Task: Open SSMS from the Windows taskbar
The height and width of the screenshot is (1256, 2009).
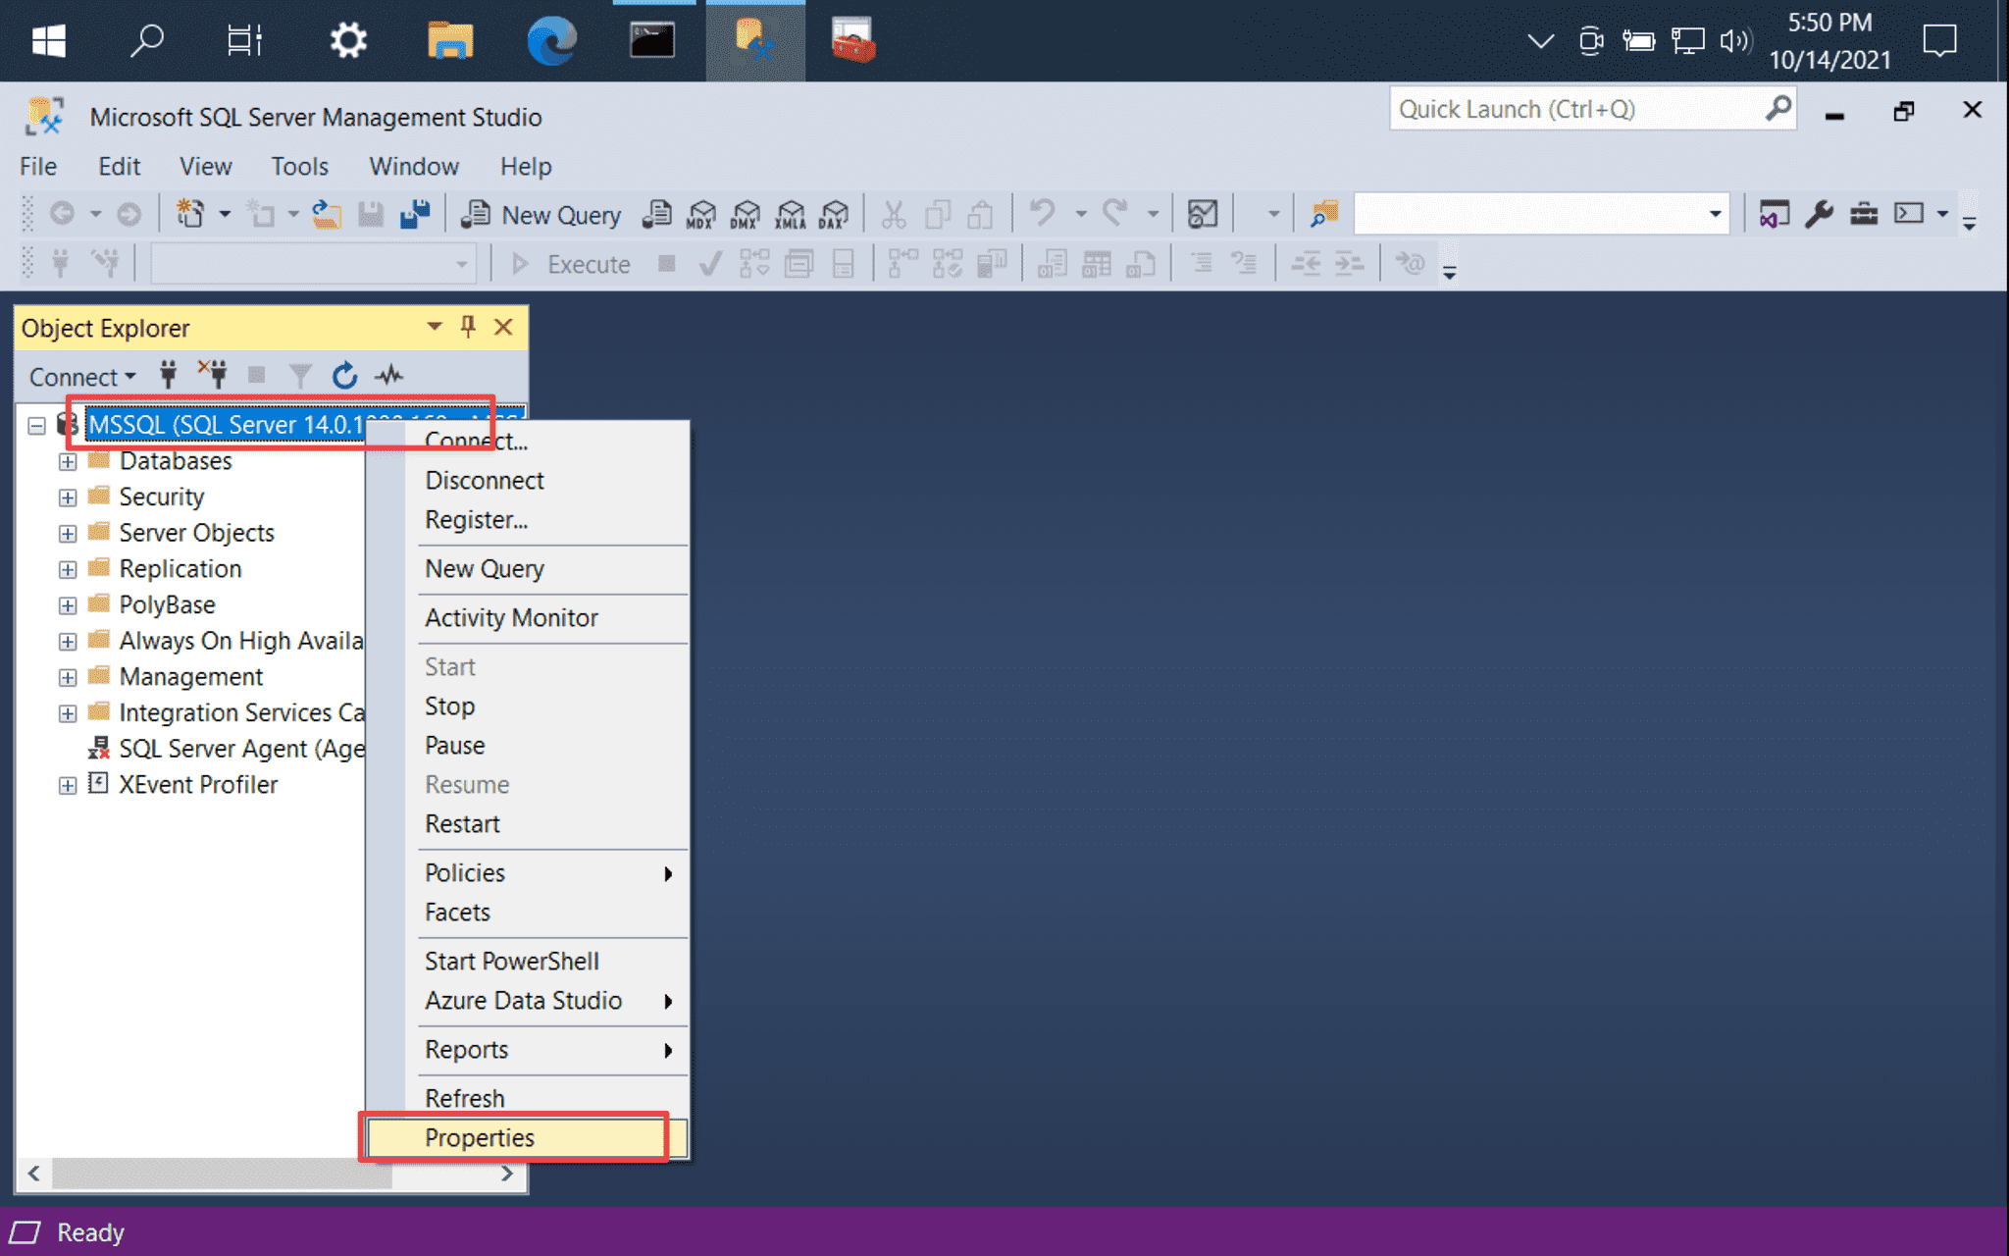Action: pos(754,40)
